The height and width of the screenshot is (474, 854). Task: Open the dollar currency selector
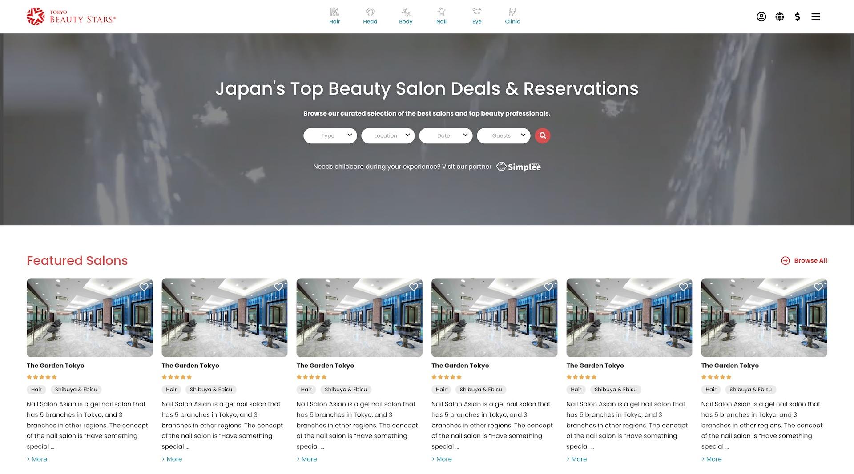pyautogui.click(x=798, y=17)
